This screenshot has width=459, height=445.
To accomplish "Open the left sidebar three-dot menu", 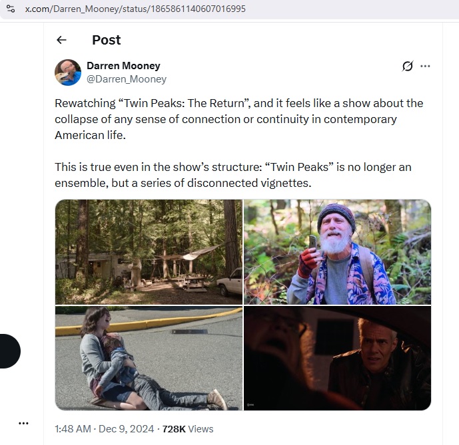I will 24,423.
